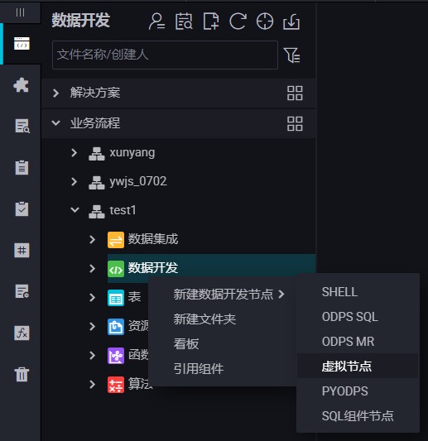Select the 数据集成 tree item
The height and width of the screenshot is (441, 428).
pyautogui.click(x=153, y=239)
